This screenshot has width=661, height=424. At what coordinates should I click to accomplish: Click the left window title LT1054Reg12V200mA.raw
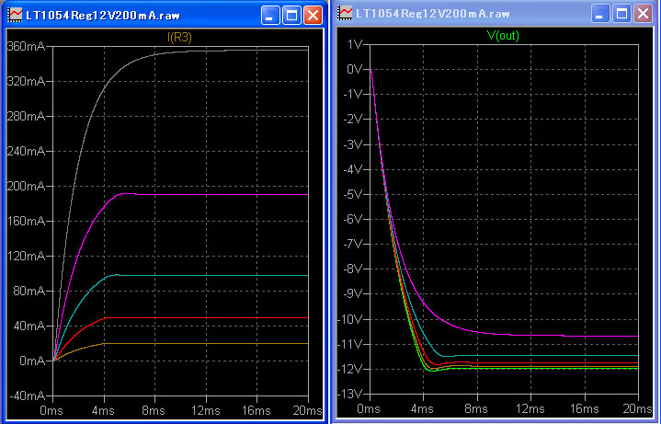[x=103, y=16]
